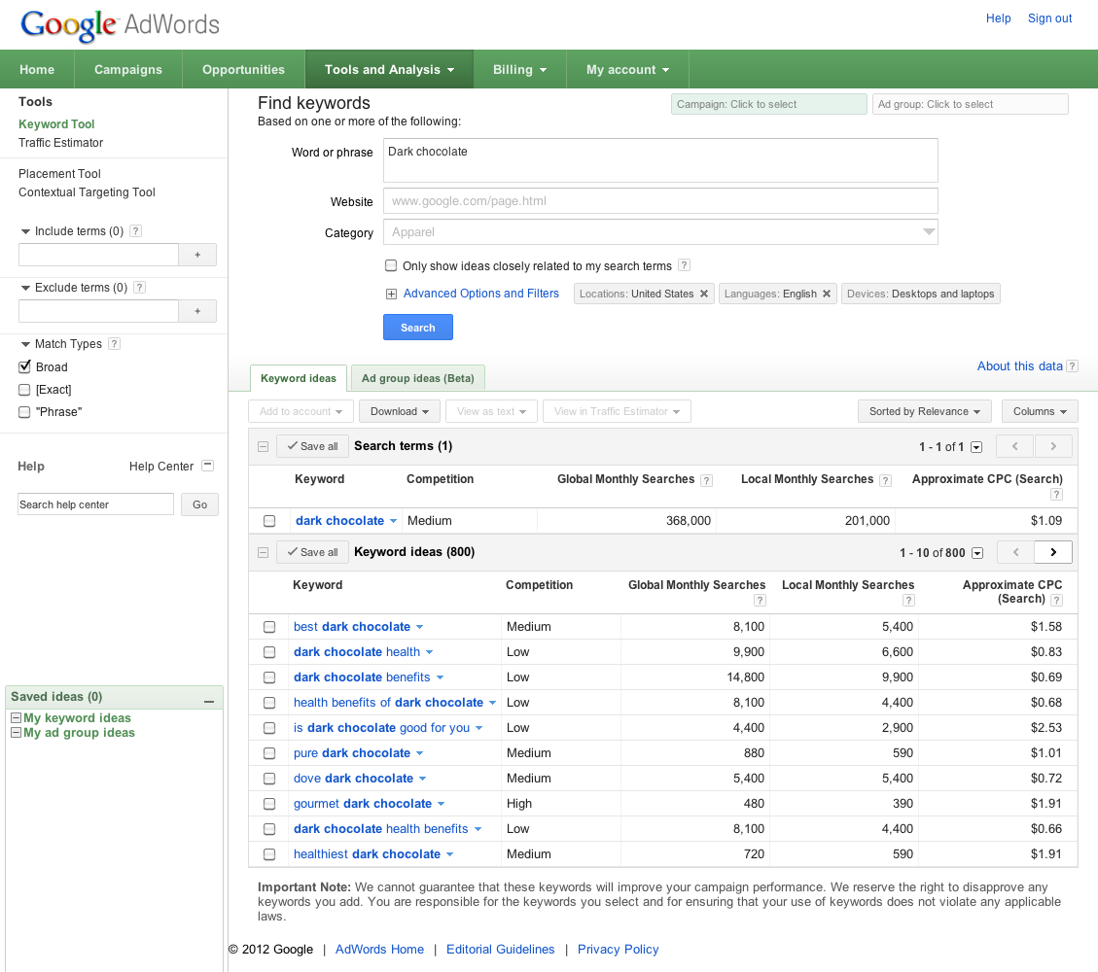Screen dimensions: 1098x972
Task: Expand Advanced Options and Filters
Action: click(480, 294)
